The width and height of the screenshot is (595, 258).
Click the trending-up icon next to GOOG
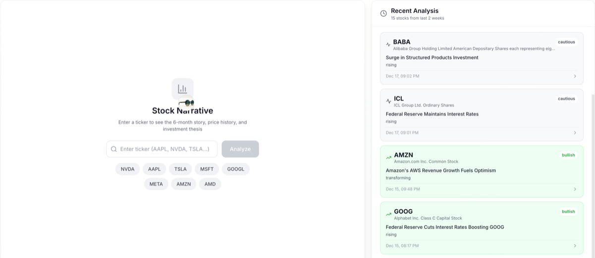coord(389,214)
